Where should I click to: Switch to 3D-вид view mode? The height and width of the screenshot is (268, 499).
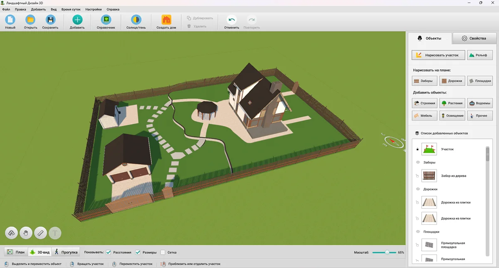pyautogui.click(x=40, y=252)
